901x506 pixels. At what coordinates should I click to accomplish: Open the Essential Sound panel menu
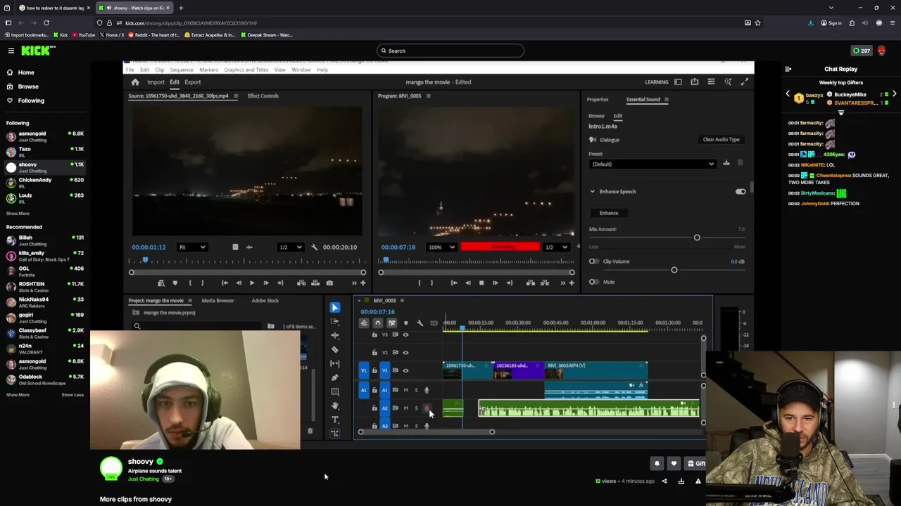(667, 100)
